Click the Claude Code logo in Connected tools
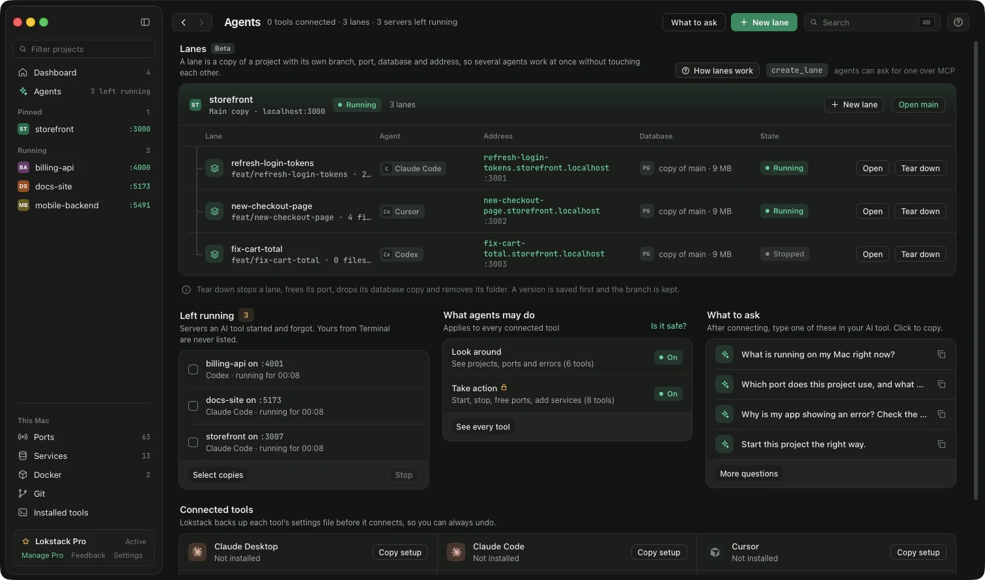This screenshot has width=985, height=580. point(456,552)
